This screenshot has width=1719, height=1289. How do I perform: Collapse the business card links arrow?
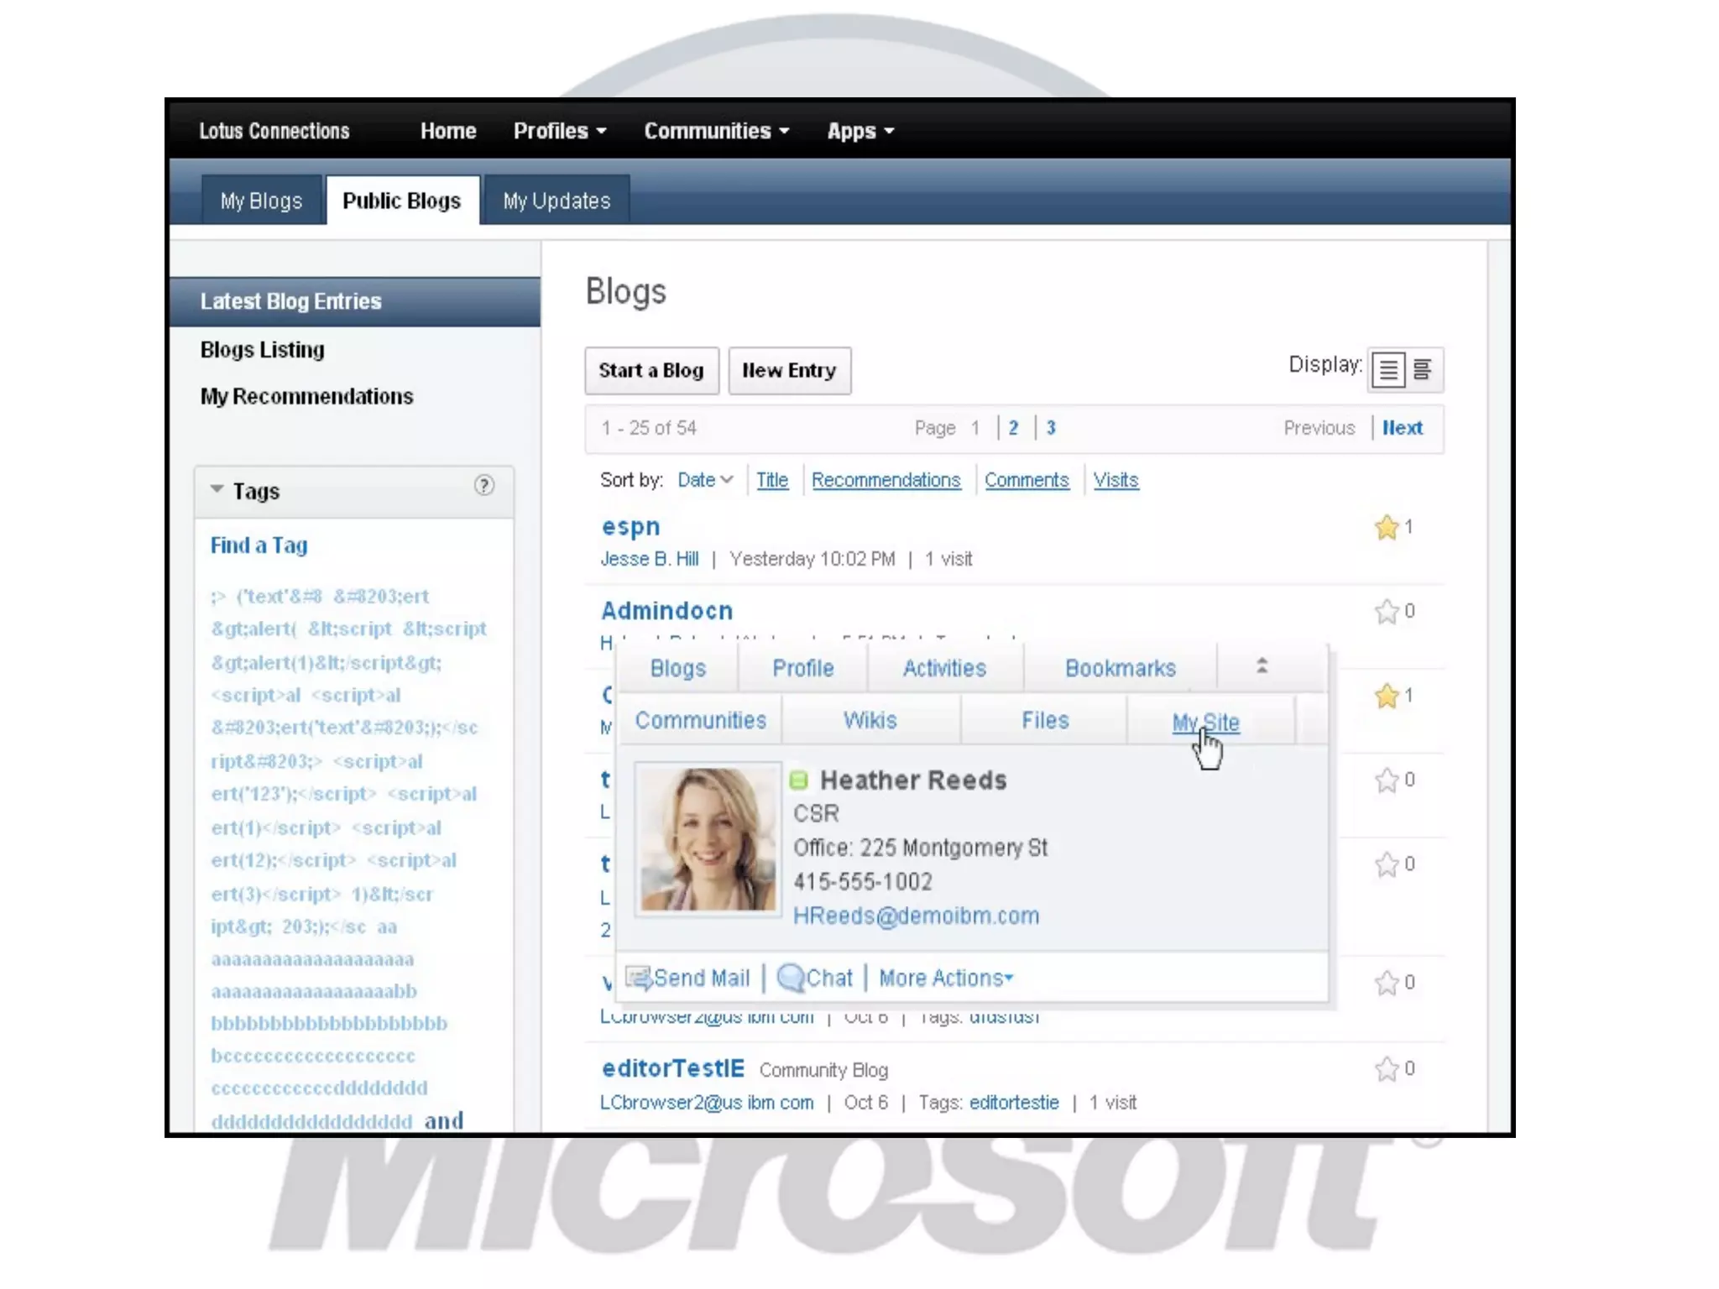click(1262, 666)
